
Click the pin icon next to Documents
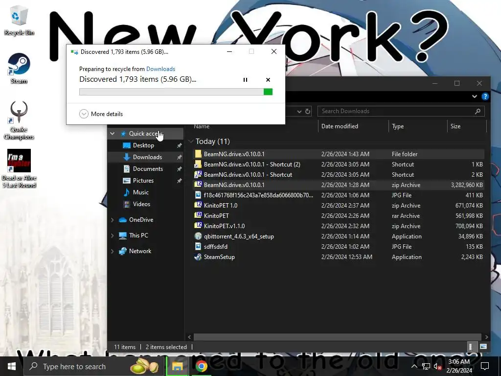click(x=179, y=169)
